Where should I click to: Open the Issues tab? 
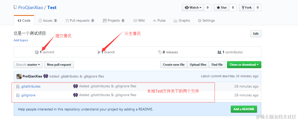[x=48, y=21]
